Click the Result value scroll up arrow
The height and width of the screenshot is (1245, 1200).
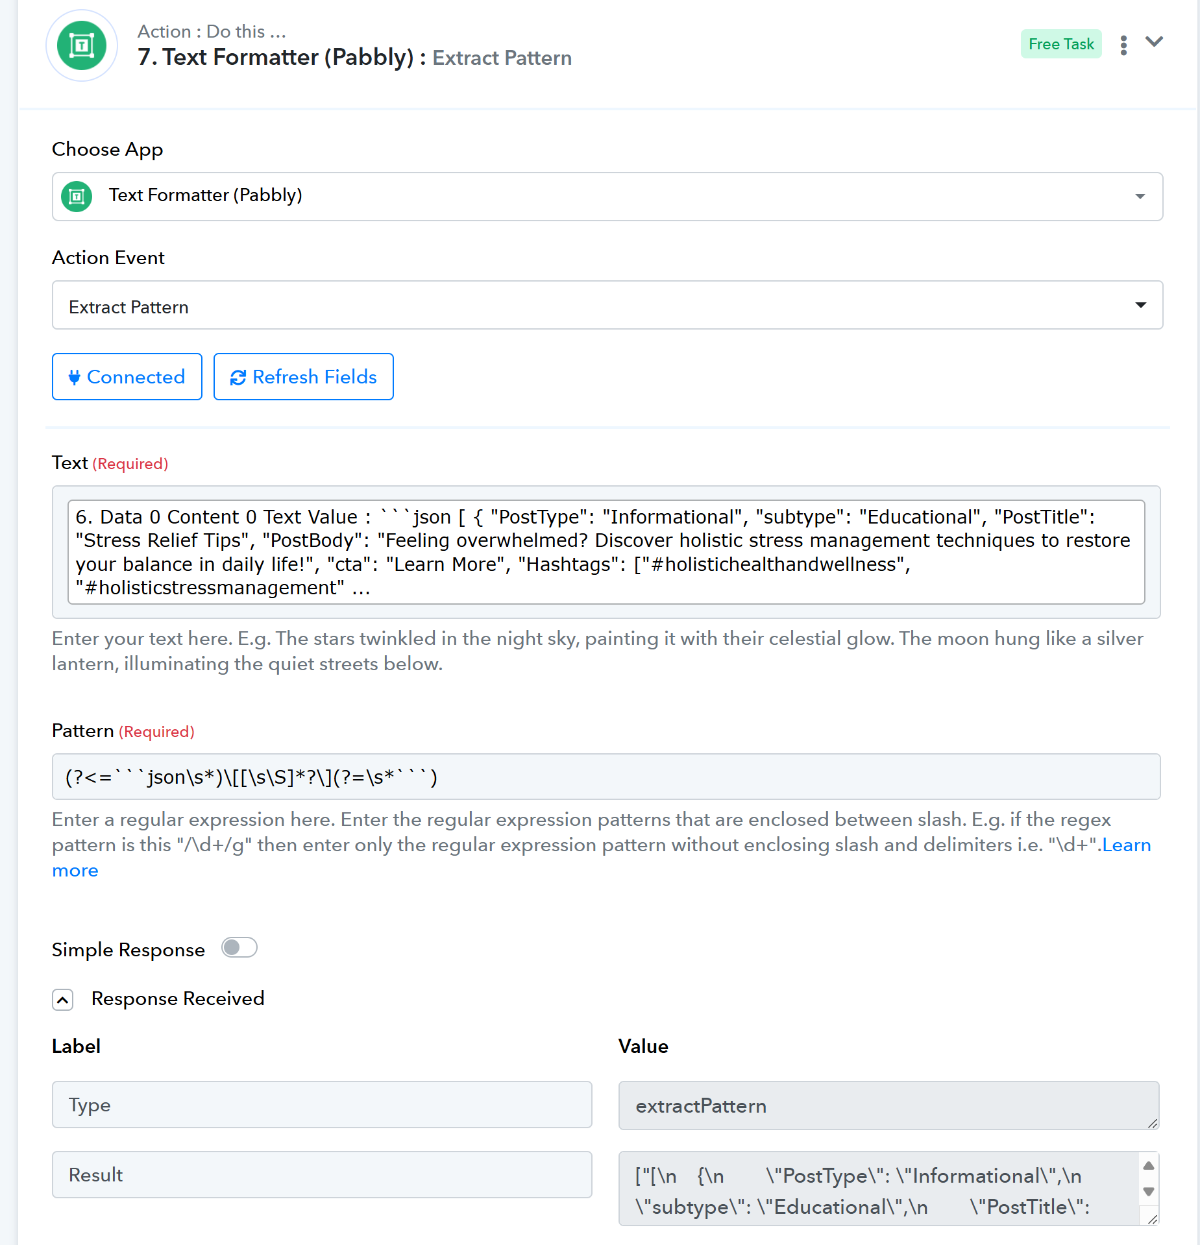tap(1149, 1165)
